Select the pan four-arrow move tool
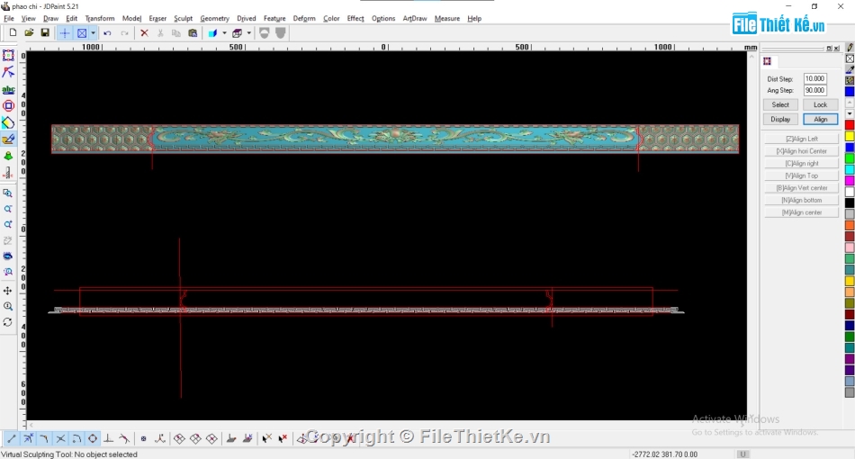 (x=7, y=291)
